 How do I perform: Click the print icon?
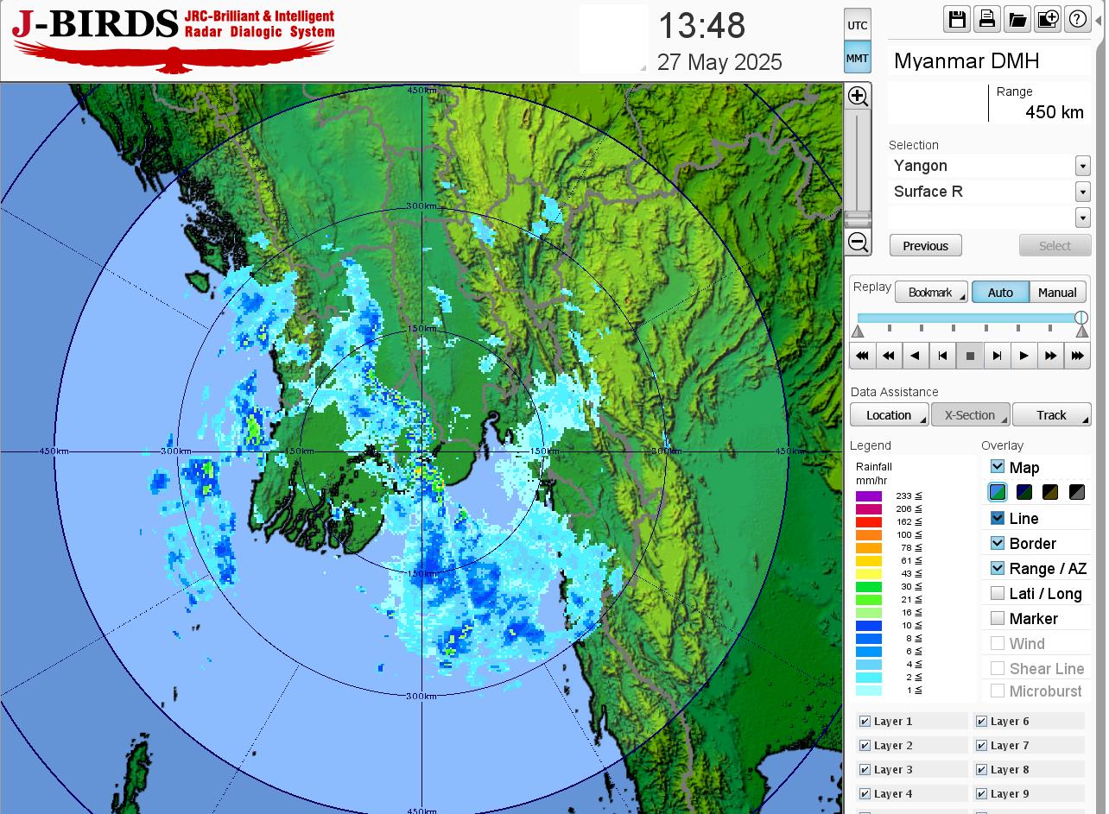[987, 19]
